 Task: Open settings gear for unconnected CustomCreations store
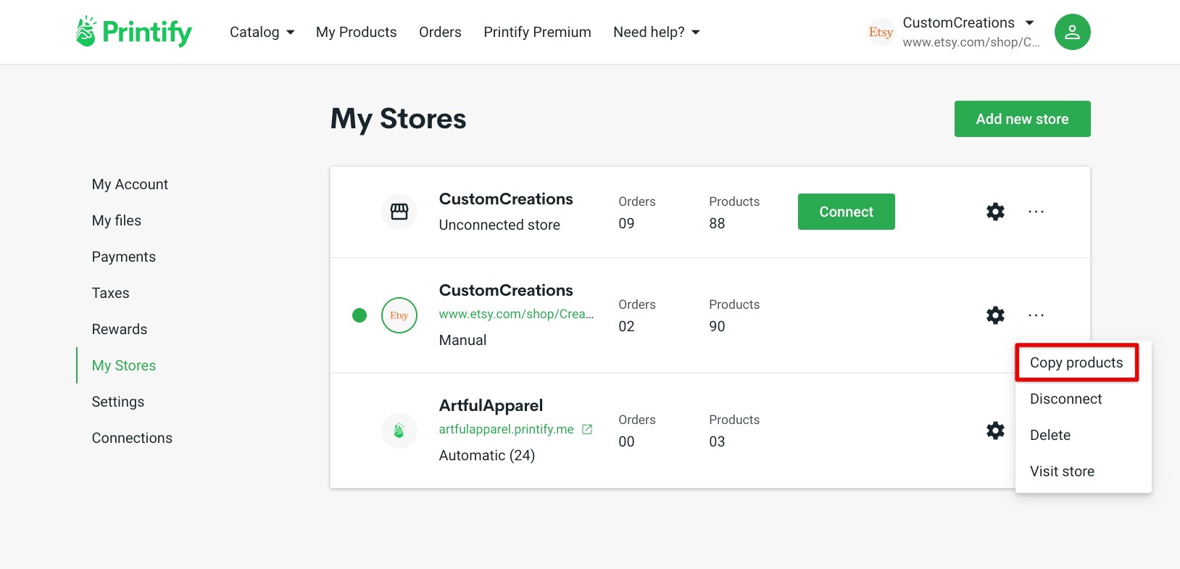[996, 212]
